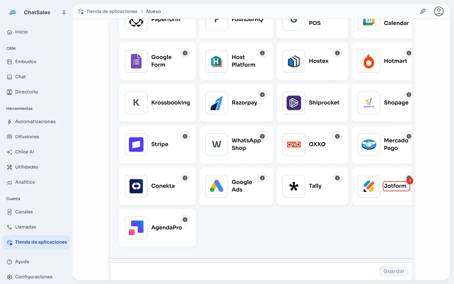Select the Razorpay logo icon
The width and height of the screenshot is (454, 284).
tap(217, 103)
